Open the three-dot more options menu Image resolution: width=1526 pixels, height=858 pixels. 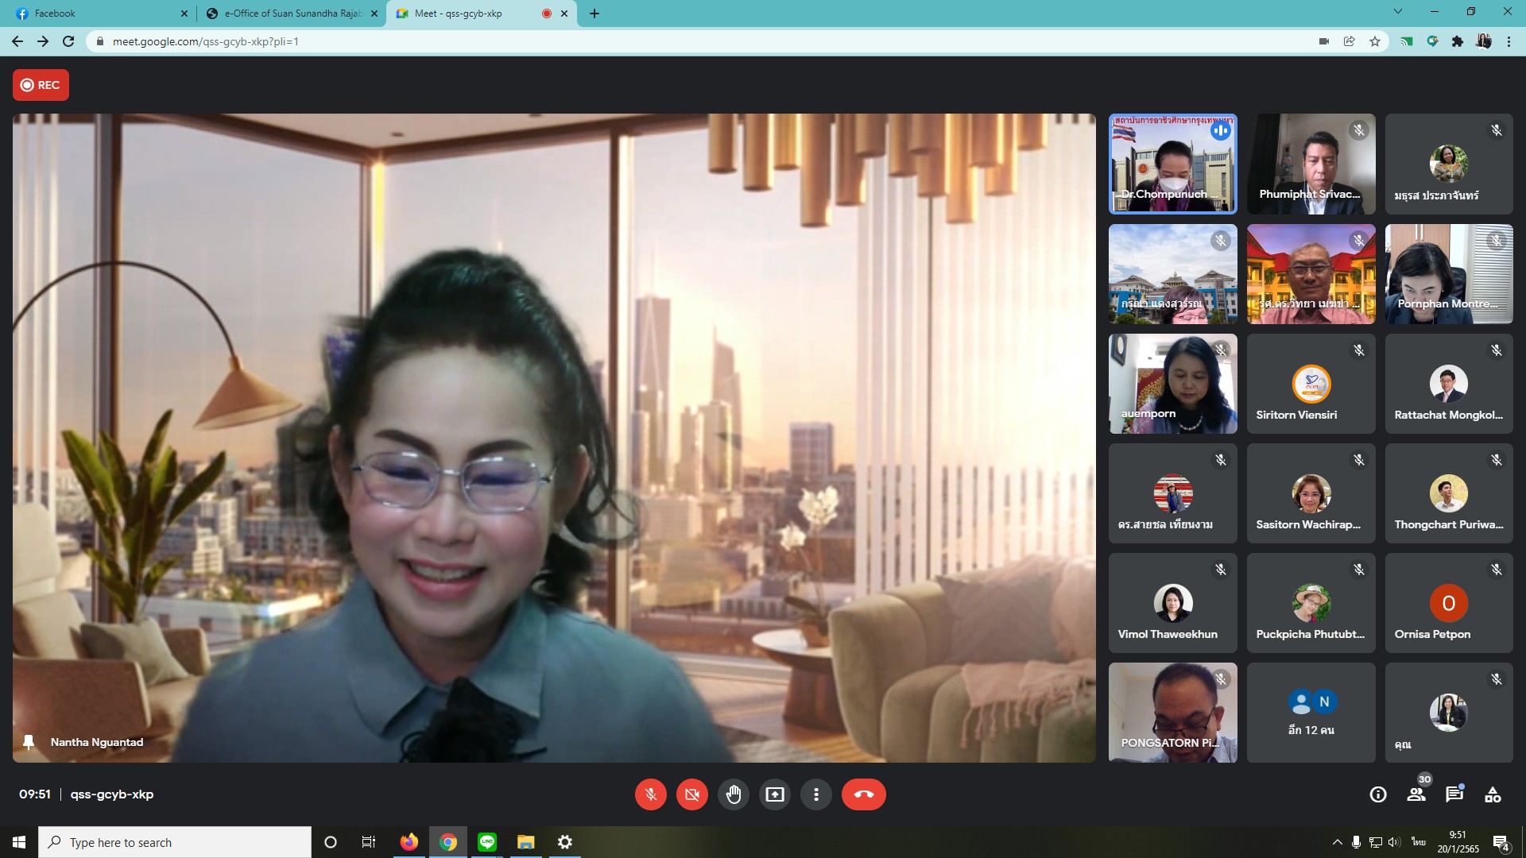(x=816, y=794)
